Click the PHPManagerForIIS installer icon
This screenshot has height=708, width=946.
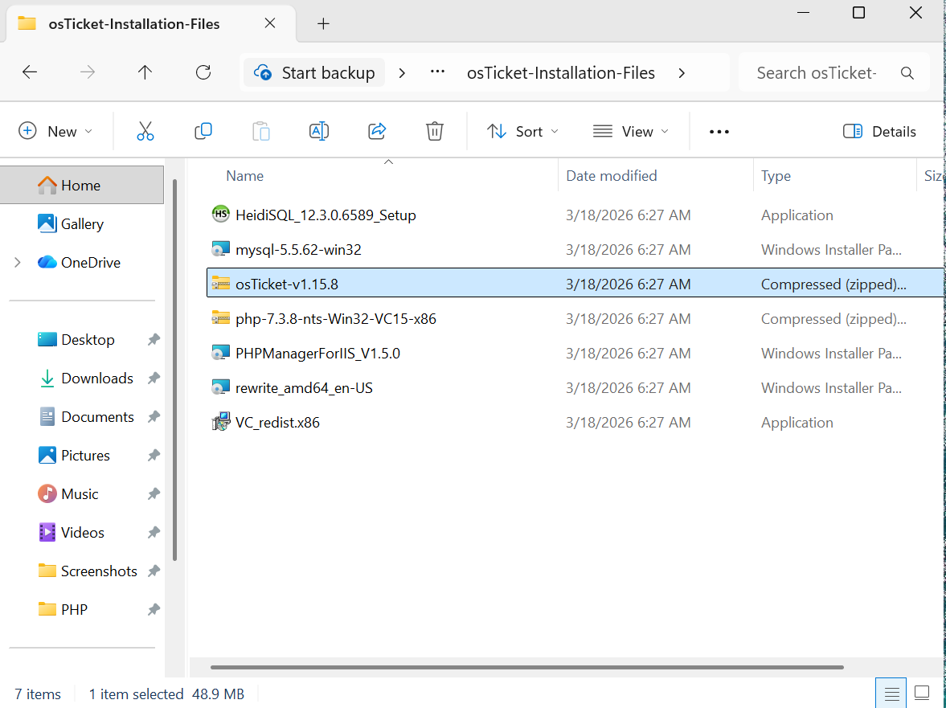pos(221,353)
